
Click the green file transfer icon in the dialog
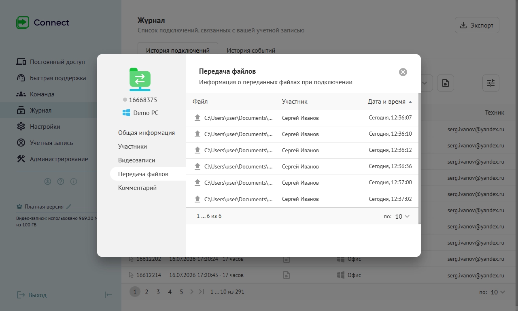(140, 79)
